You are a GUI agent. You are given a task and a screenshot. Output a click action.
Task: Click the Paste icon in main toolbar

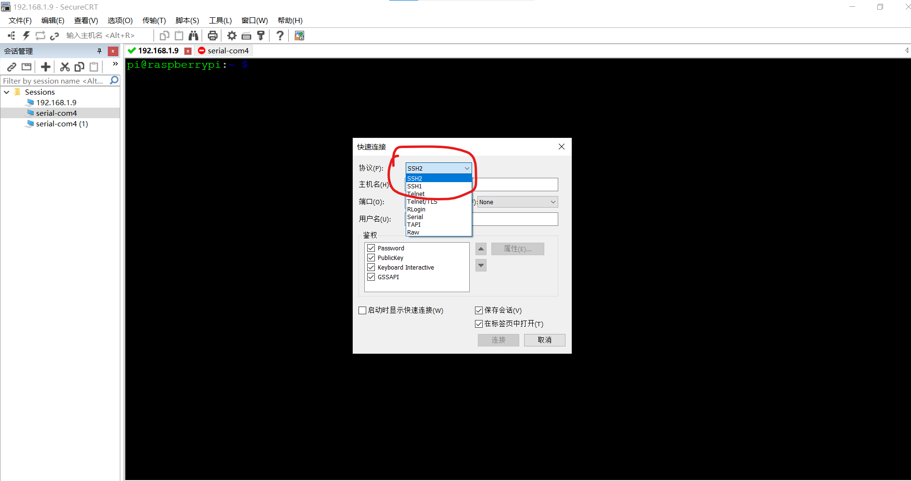[179, 36]
